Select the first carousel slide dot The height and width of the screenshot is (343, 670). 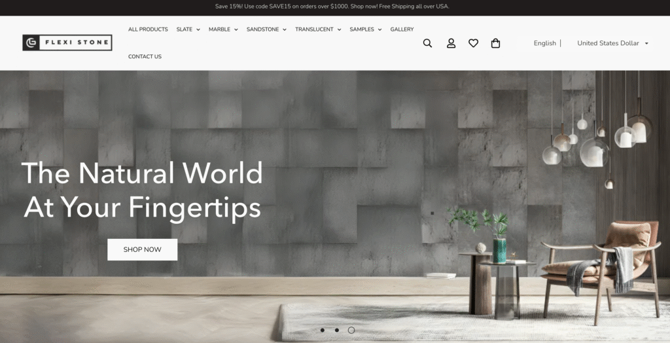[323, 330]
